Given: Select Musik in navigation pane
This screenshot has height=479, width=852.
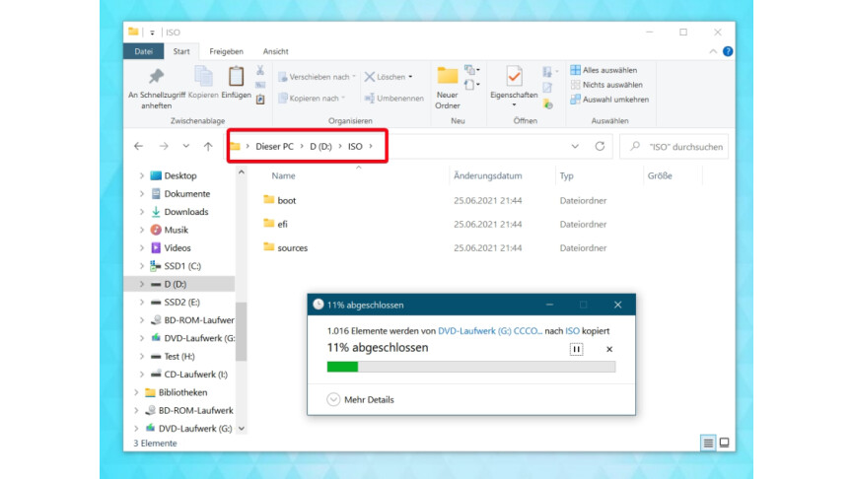Looking at the screenshot, I should (x=177, y=230).
